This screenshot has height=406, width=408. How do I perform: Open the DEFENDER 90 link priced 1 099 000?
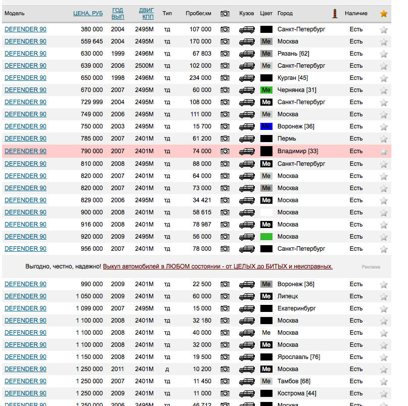point(25,308)
